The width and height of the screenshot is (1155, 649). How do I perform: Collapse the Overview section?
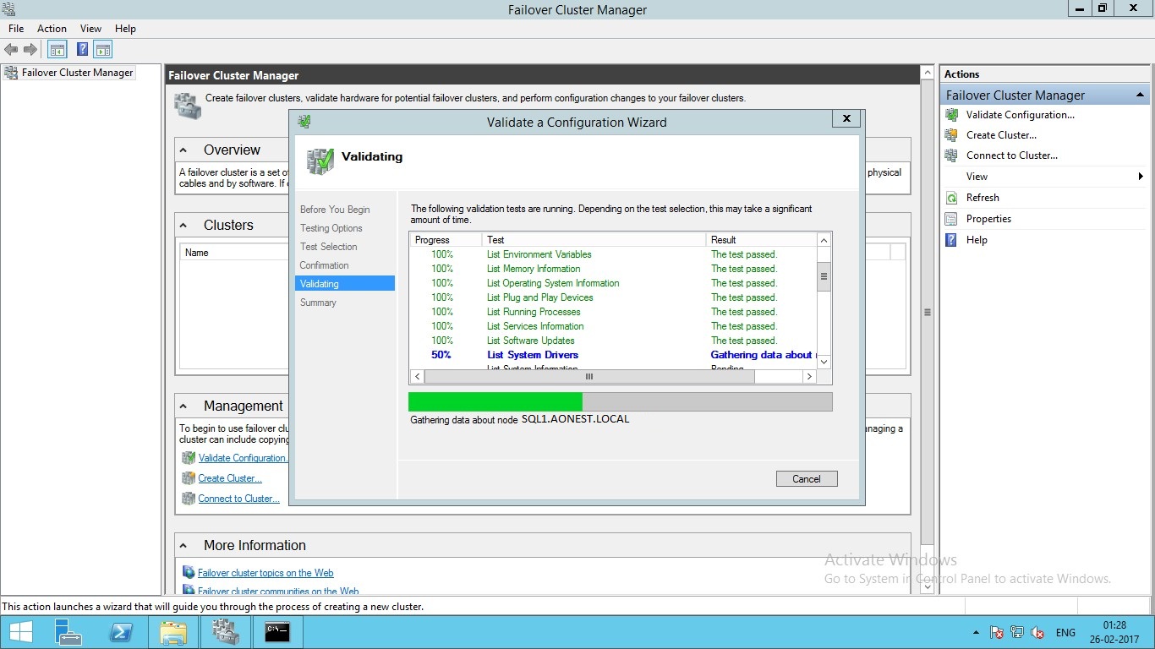183,150
